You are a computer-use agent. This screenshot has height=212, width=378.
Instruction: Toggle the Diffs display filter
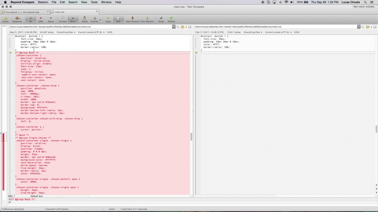tap(40, 19)
